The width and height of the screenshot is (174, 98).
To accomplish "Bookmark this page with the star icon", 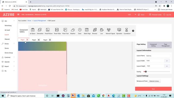I will tap(160, 6).
